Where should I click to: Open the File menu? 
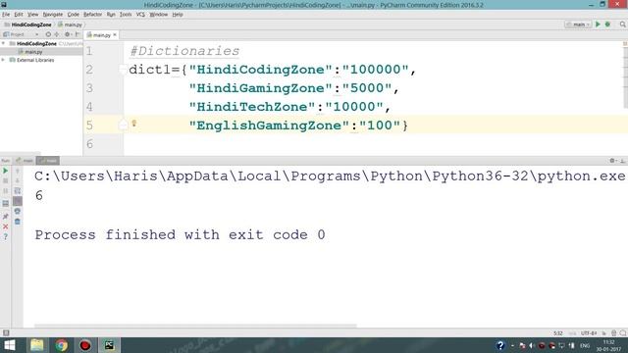6,15
